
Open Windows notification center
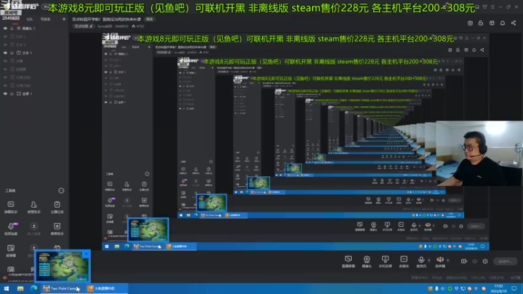pos(514,289)
